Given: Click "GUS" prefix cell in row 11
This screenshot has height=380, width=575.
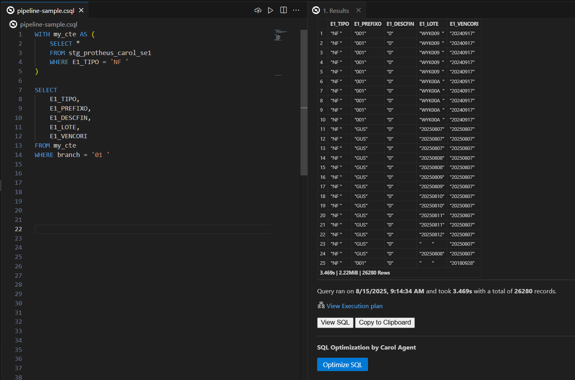Looking at the screenshot, I should click(368, 129).
